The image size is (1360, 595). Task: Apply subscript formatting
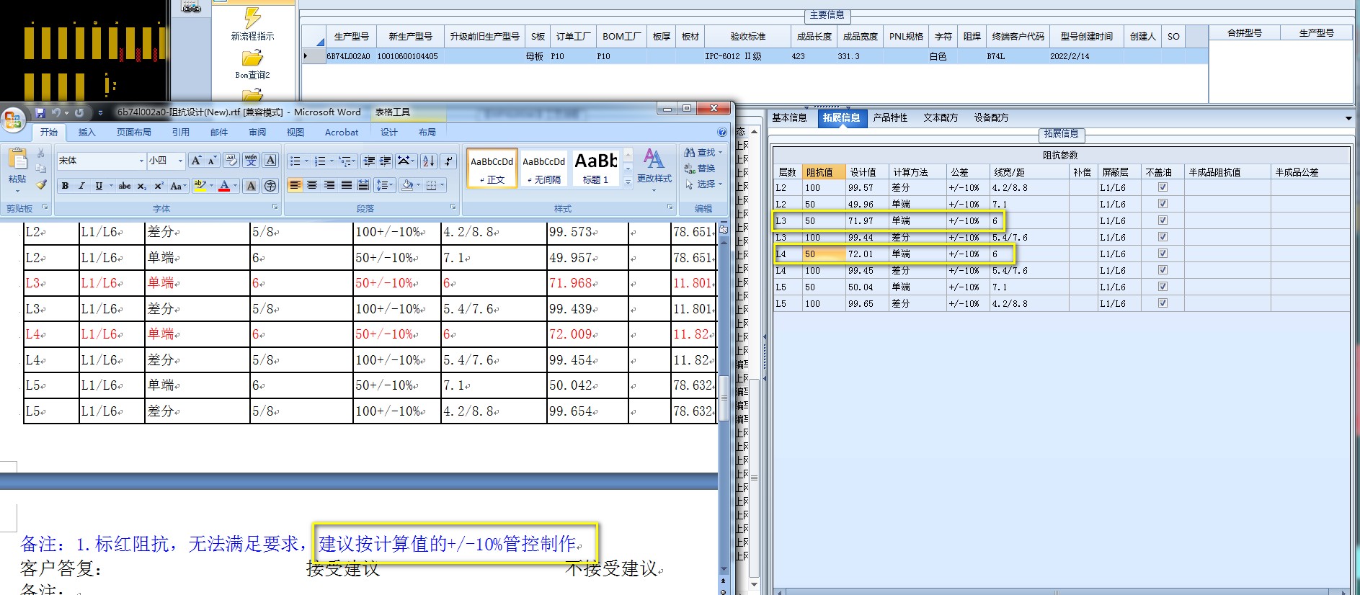pos(142,186)
